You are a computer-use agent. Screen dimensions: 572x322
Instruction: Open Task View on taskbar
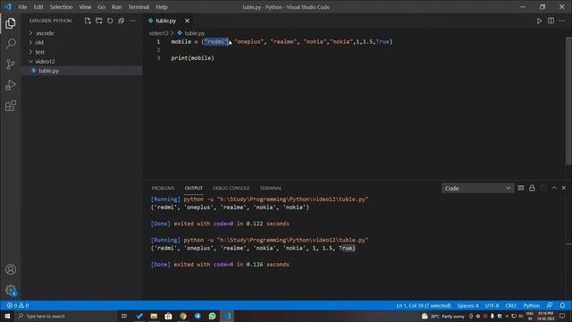[x=124, y=316]
